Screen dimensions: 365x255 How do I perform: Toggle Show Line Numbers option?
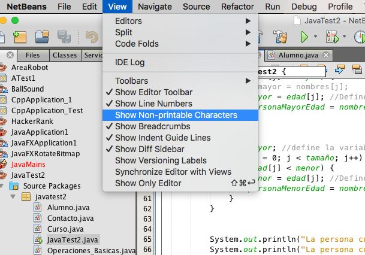coord(180,104)
